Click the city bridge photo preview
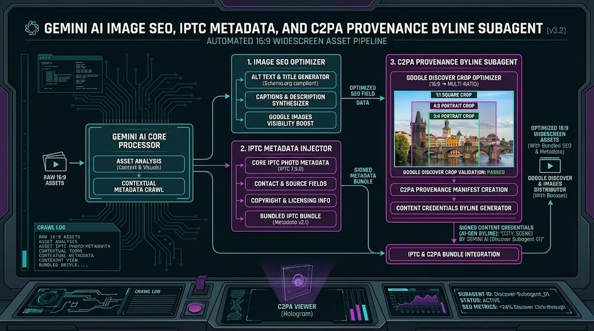The width and height of the screenshot is (594, 331). [x=454, y=129]
